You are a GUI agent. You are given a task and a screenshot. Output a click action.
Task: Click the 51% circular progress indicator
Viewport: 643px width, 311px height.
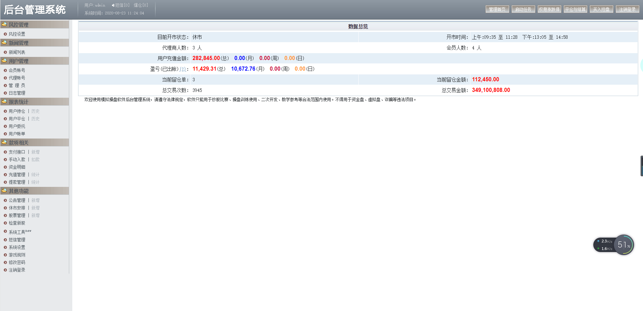tap(624, 245)
